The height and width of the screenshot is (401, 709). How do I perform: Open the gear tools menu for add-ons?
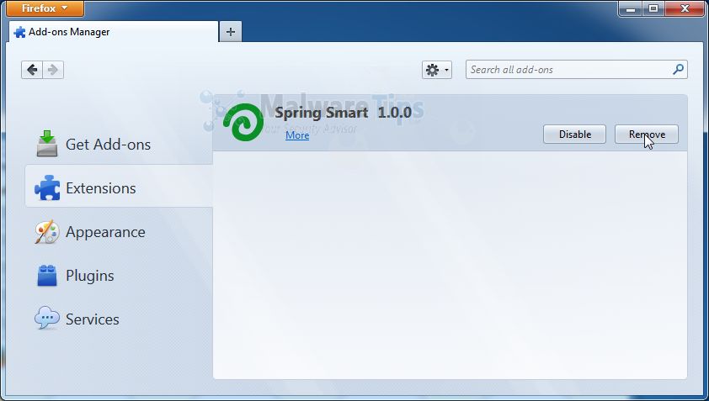point(437,70)
